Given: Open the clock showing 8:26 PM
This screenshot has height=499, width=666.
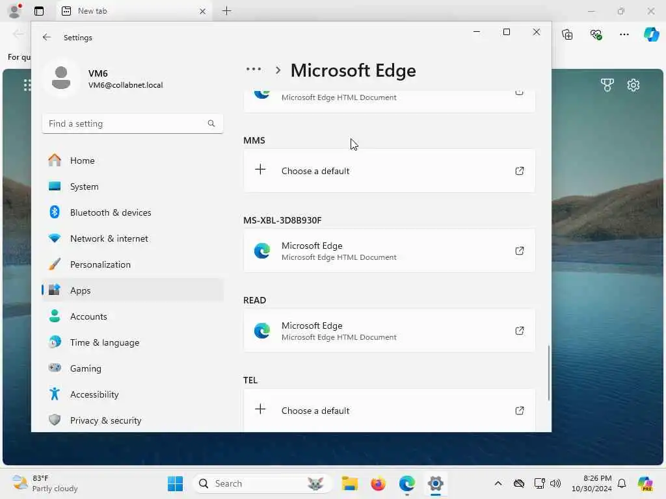Looking at the screenshot, I should tap(591, 483).
